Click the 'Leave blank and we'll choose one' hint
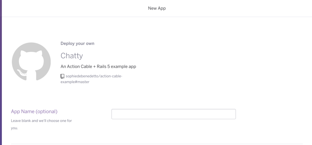312x145 pixels. (x=41, y=124)
